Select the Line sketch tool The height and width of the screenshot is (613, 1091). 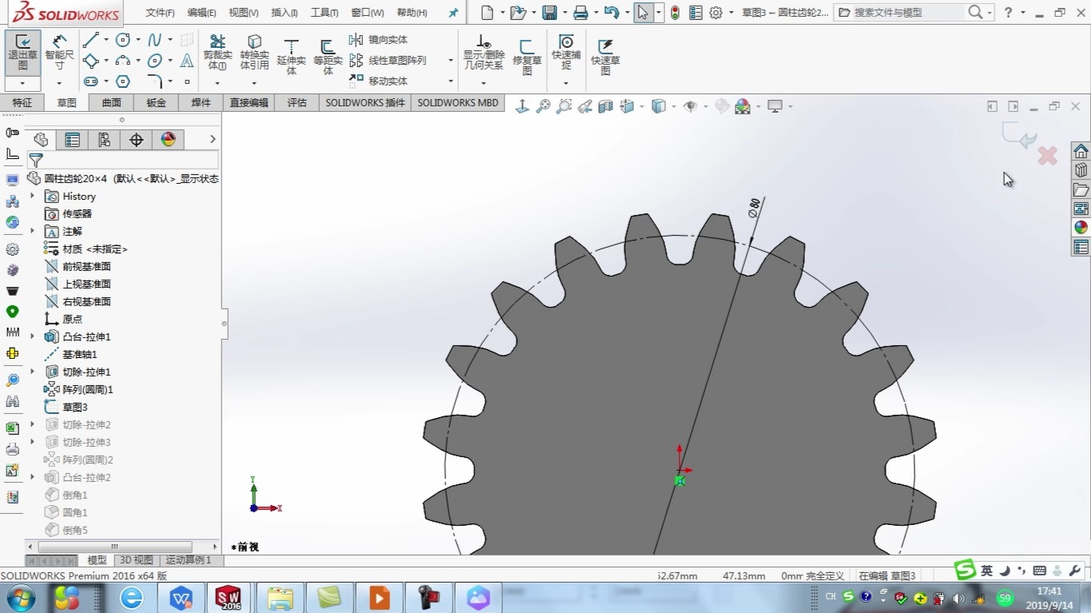tap(90, 40)
